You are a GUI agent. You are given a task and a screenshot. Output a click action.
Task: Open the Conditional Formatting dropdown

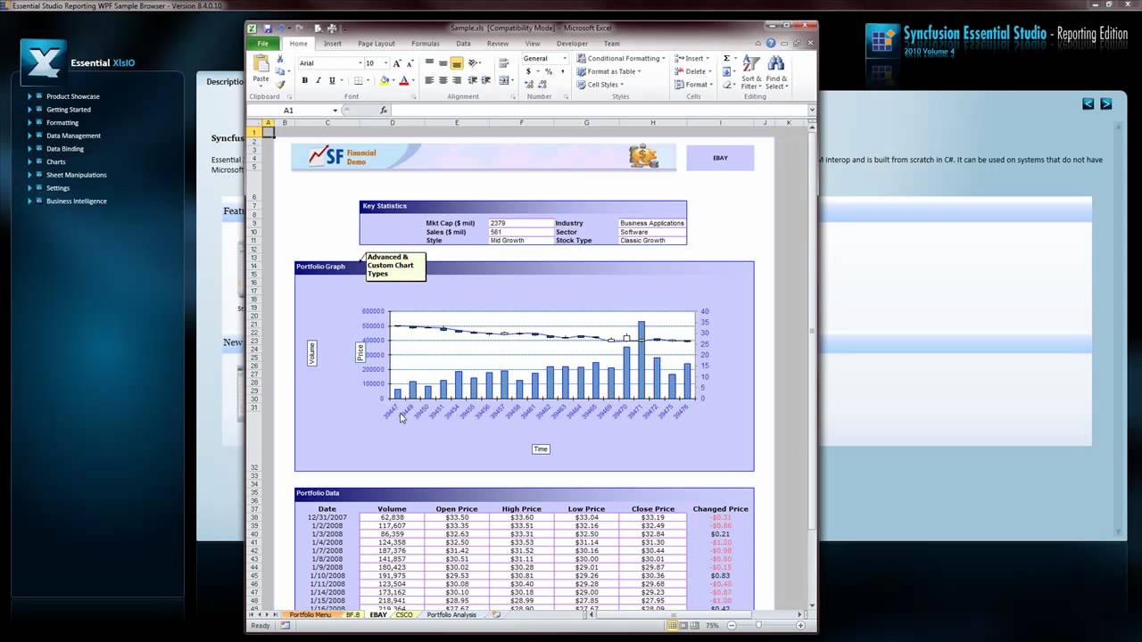[621, 59]
